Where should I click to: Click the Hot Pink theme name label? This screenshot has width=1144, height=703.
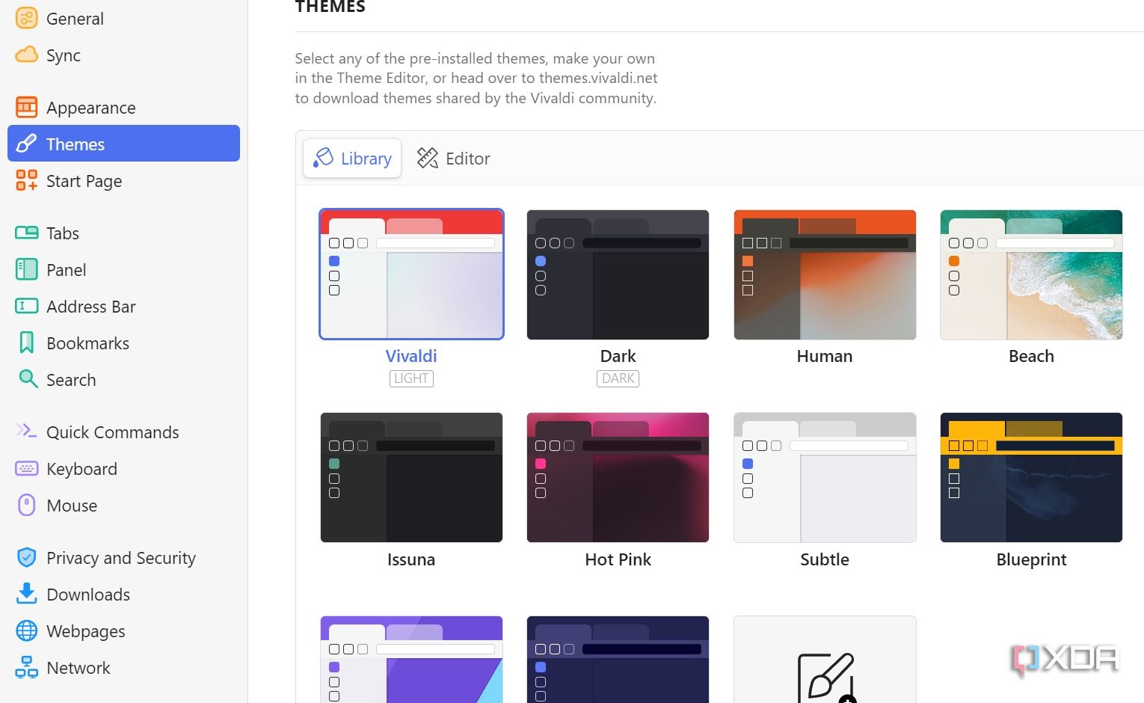click(618, 559)
